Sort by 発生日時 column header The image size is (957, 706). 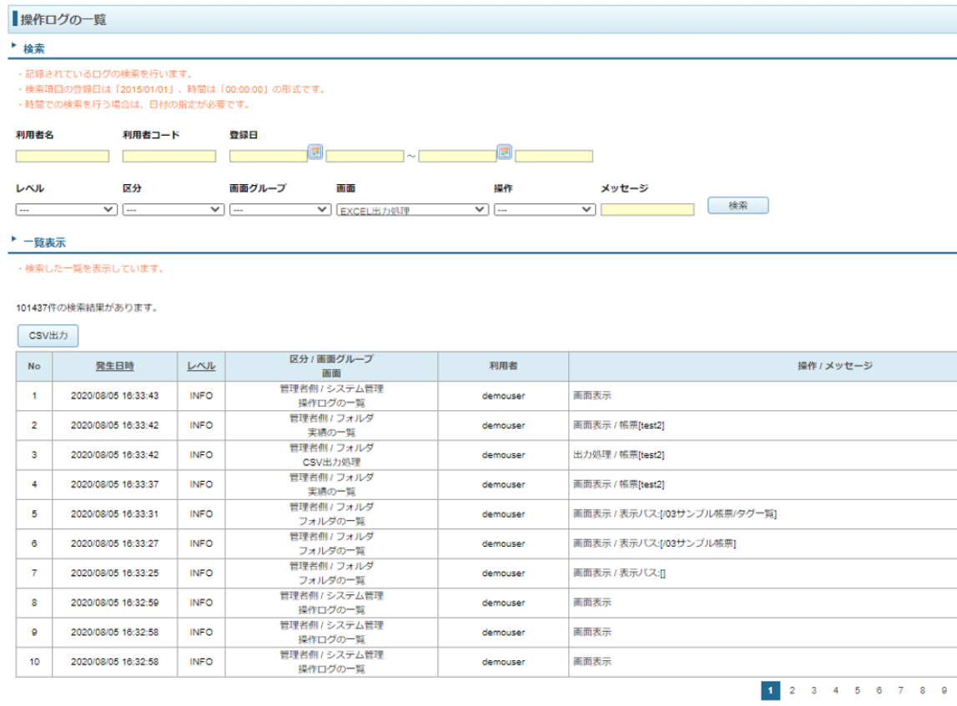click(x=114, y=366)
